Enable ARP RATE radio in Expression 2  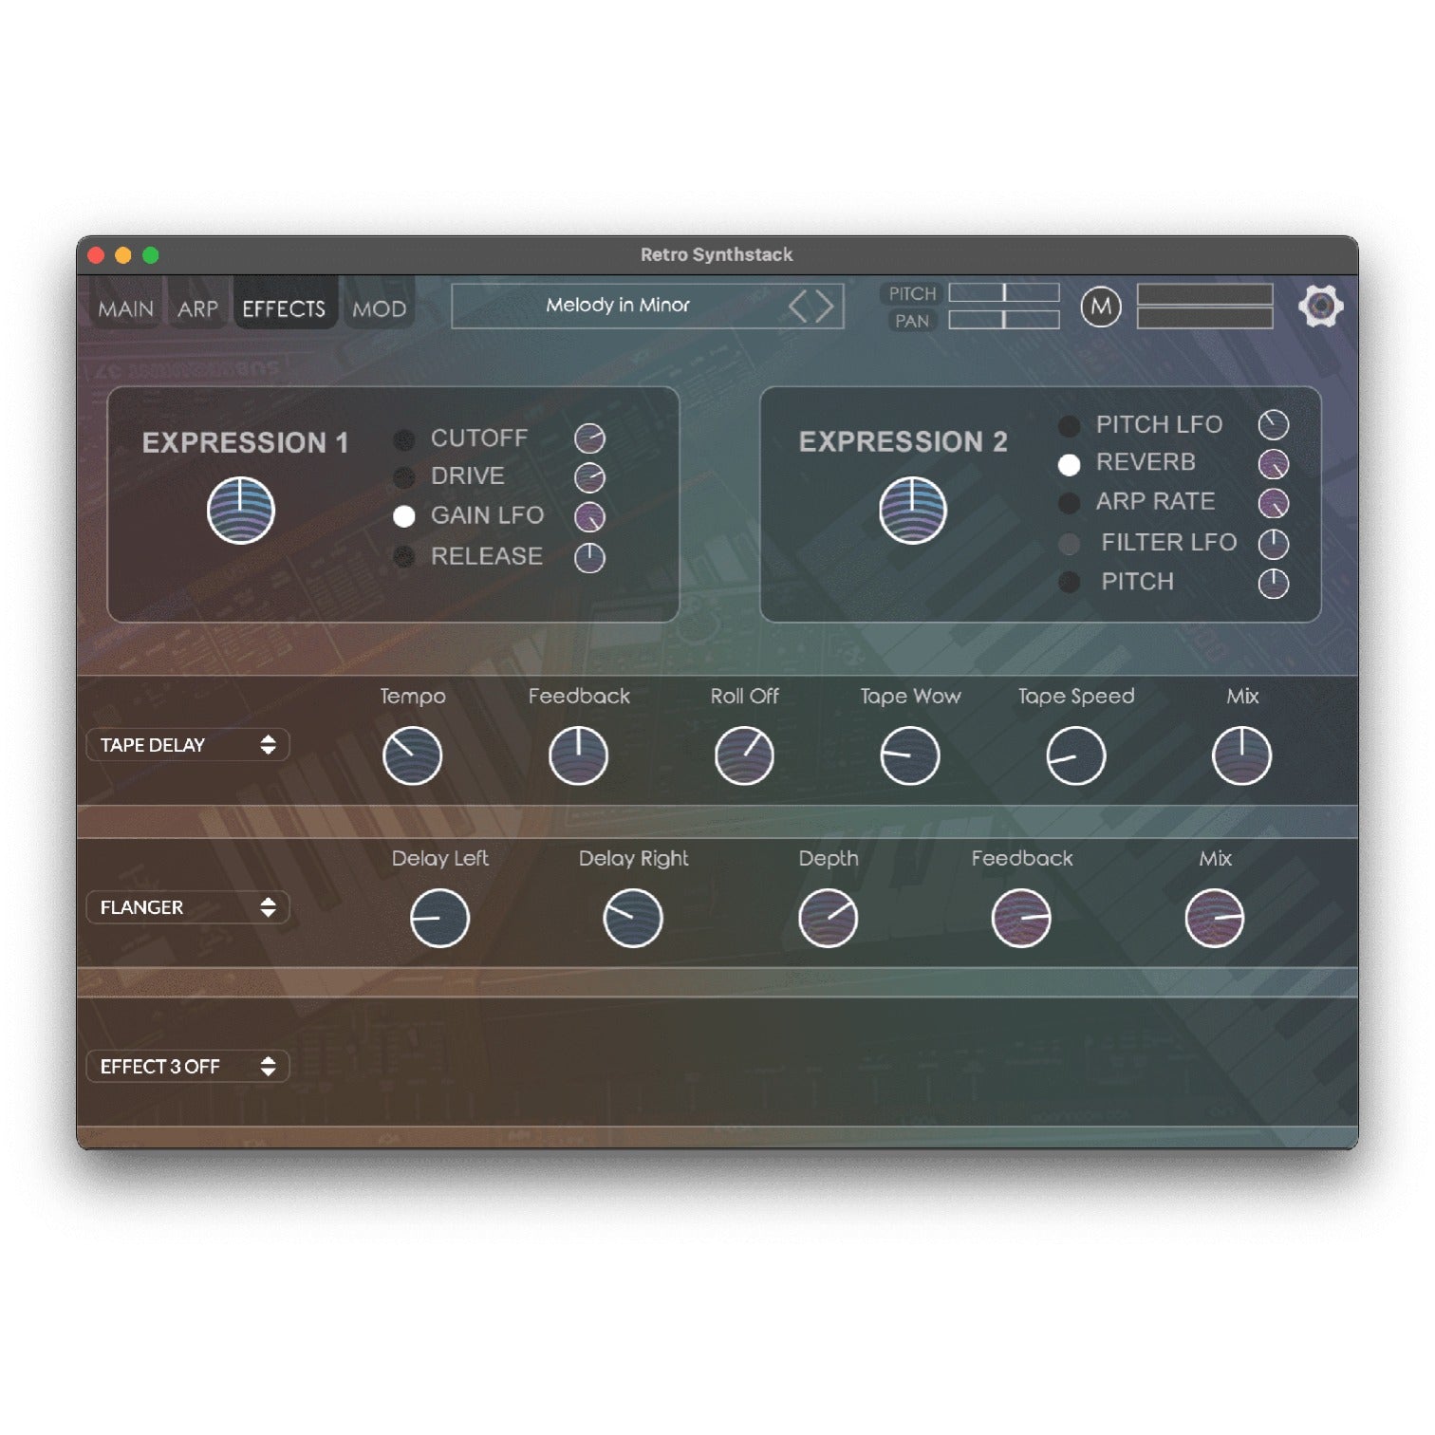tap(1069, 503)
